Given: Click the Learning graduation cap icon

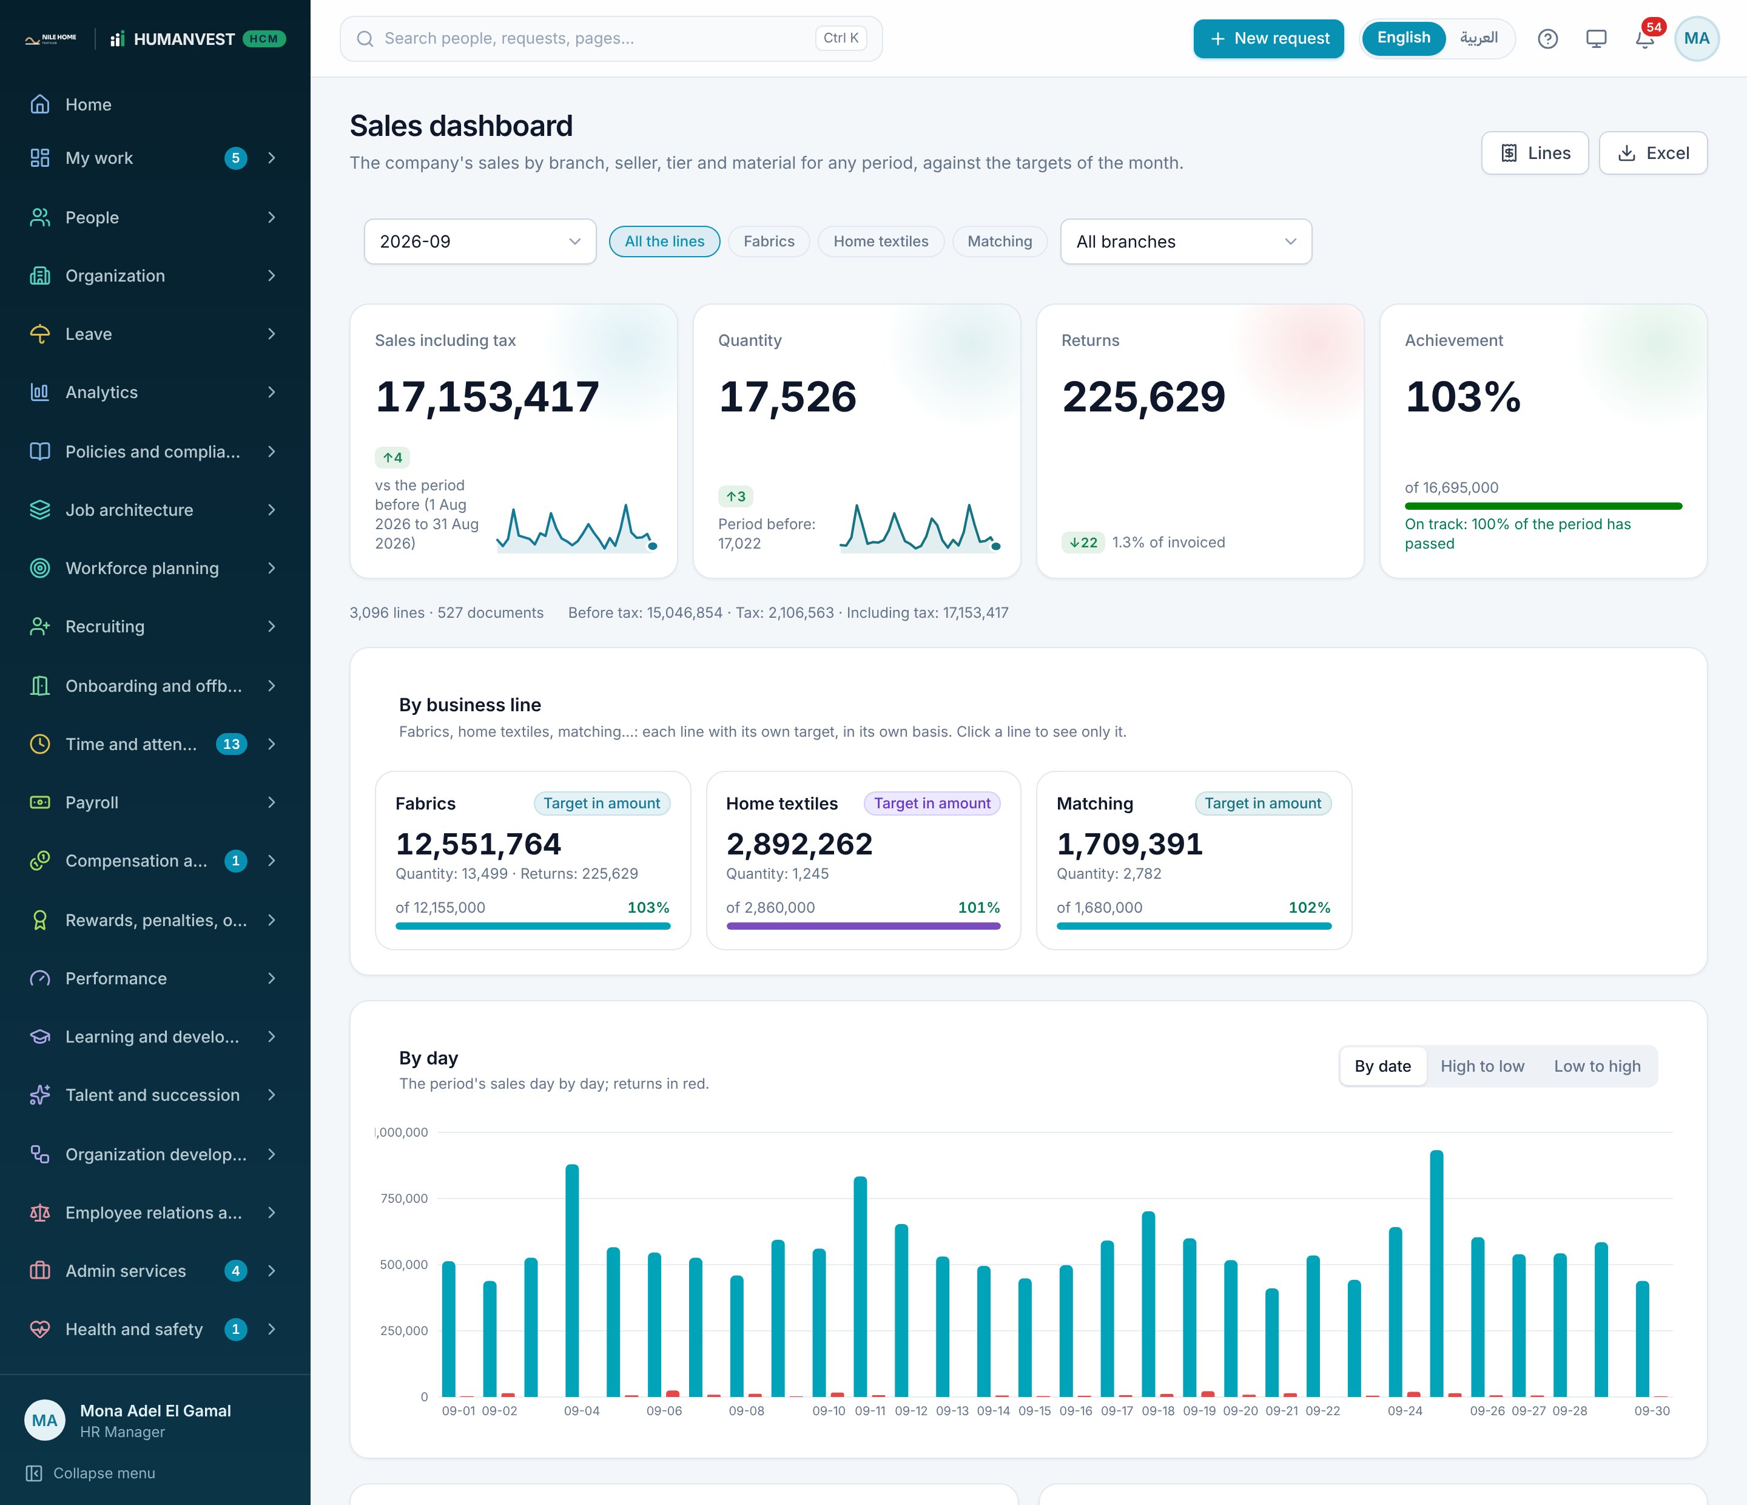Looking at the screenshot, I should click(x=39, y=1037).
